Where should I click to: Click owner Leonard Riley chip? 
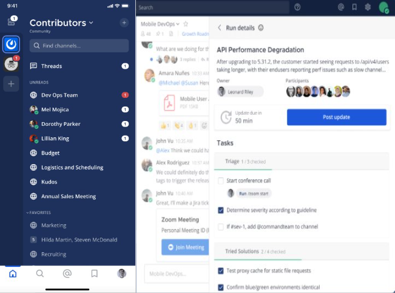coord(240,92)
